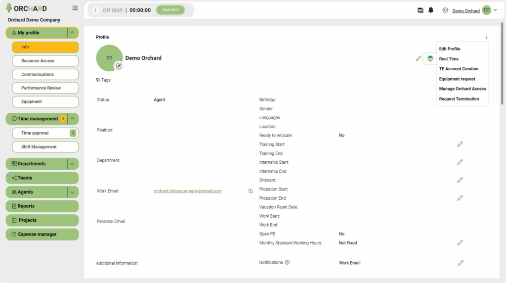506x283 pixels.
Task: Open notifications bell
Action: pos(431,10)
